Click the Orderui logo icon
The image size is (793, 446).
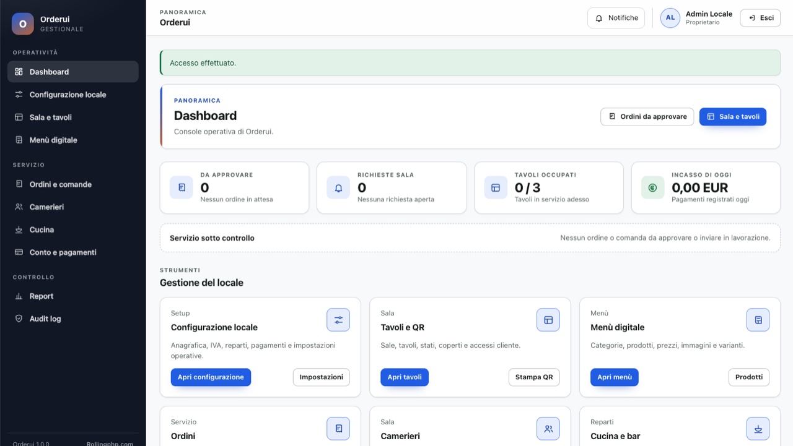23,24
